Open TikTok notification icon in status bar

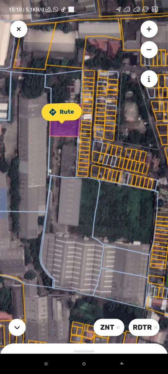click(63, 9)
